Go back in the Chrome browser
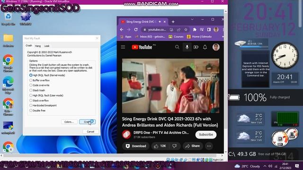Viewport: 303px width, 170px height. [122, 29]
